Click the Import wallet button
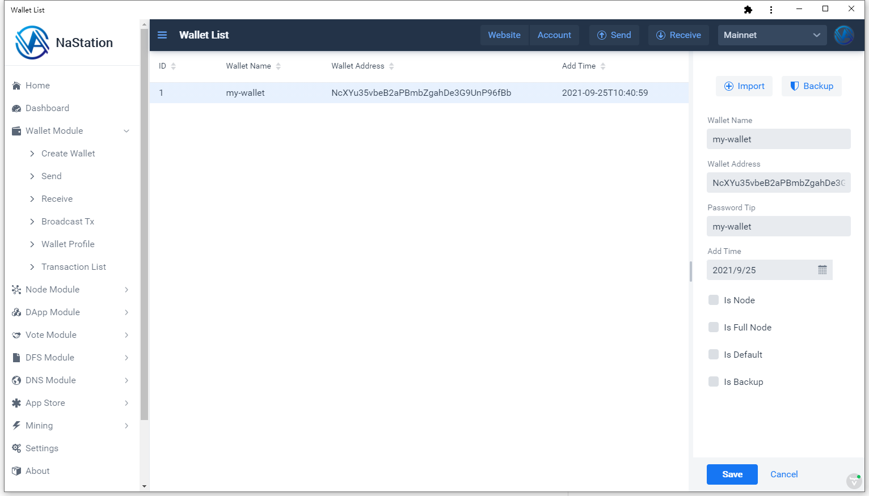This screenshot has width=869, height=496. coord(744,86)
